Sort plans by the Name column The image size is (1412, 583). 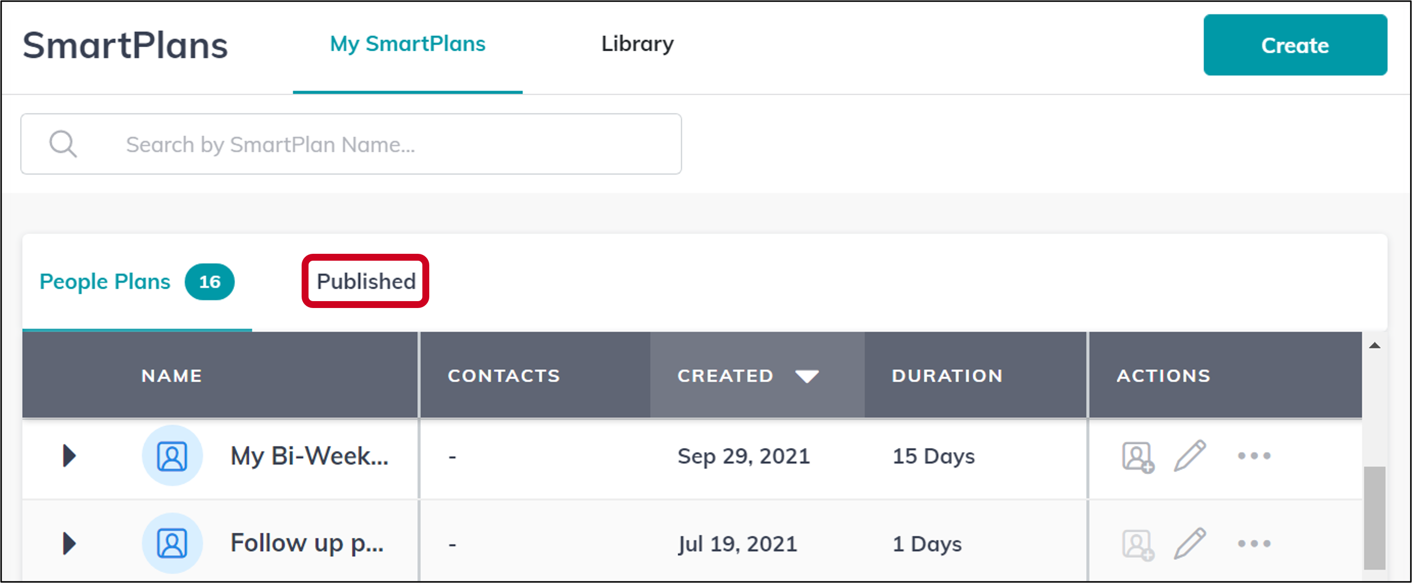[171, 376]
